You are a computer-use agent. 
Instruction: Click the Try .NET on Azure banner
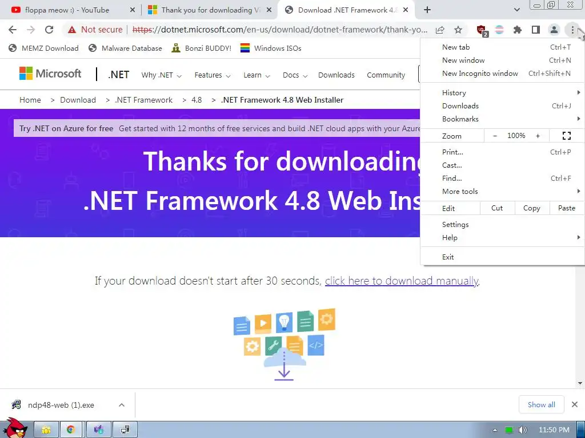[x=217, y=128]
